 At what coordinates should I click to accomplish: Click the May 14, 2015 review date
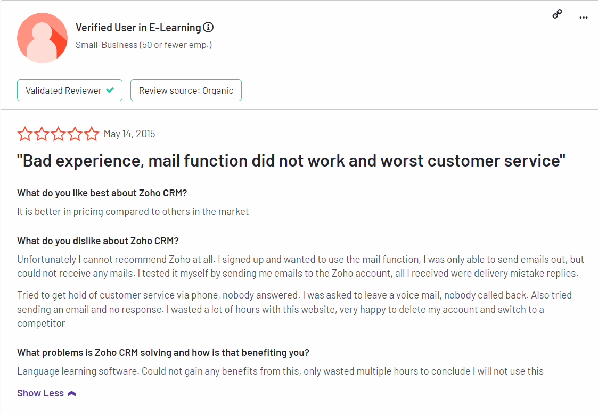(129, 134)
